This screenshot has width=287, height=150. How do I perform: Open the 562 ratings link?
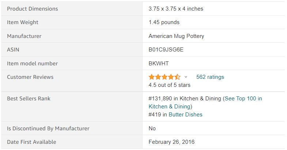[210, 77]
